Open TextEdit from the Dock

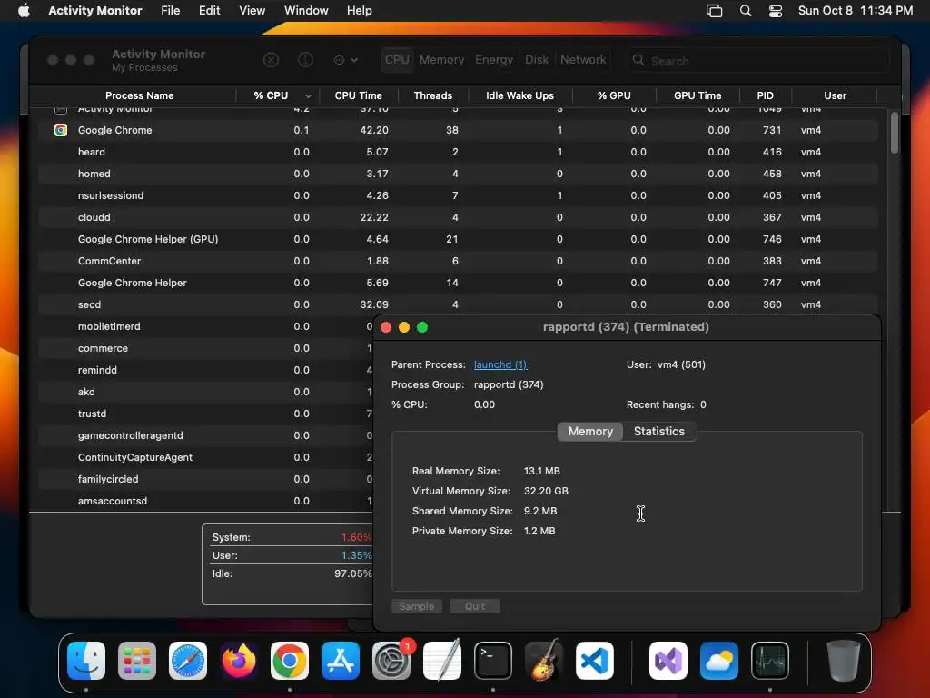tap(442, 660)
